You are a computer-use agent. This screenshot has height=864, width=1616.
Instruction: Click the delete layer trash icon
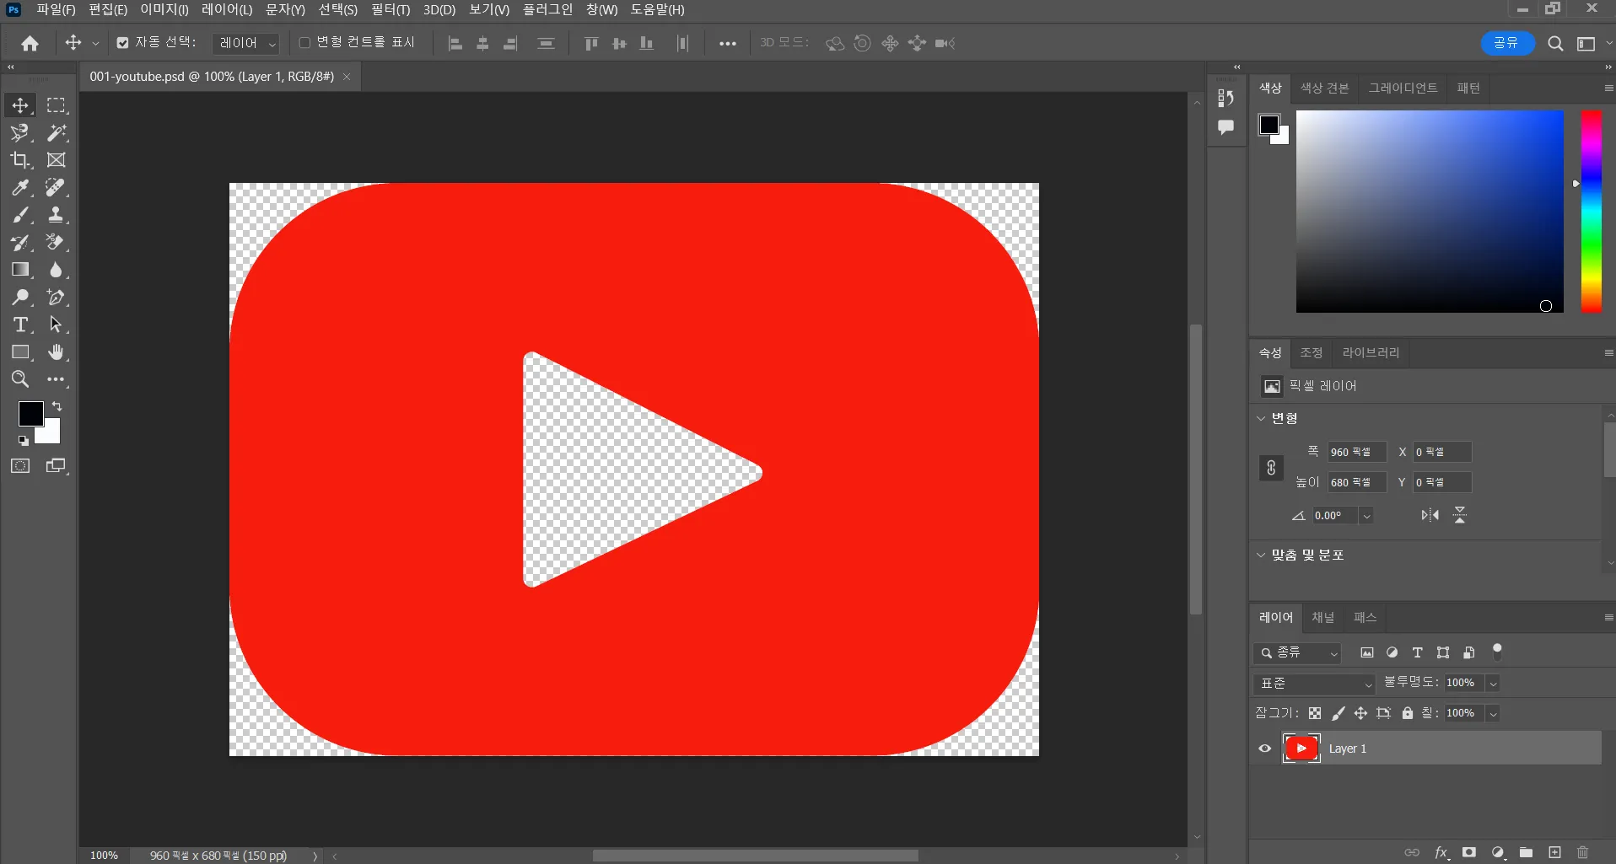point(1582,852)
